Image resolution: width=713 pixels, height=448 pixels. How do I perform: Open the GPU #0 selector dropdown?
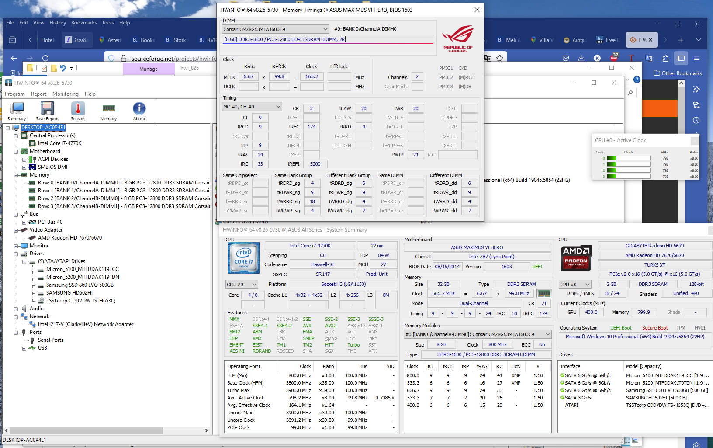click(575, 285)
